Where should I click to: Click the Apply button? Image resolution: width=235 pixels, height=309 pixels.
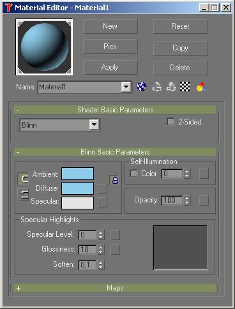point(110,67)
